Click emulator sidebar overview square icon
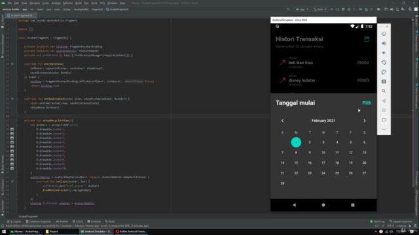This screenshot has width=419, height=235. point(384,120)
